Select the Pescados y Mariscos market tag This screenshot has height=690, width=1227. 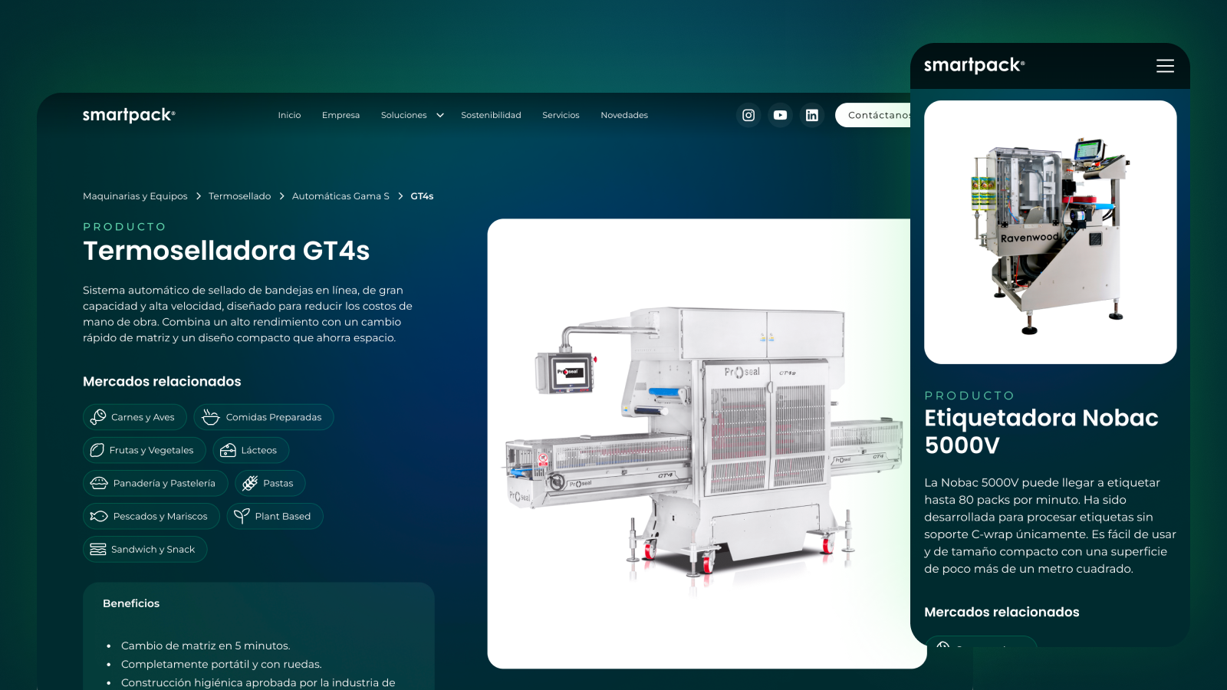pos(151,516)
